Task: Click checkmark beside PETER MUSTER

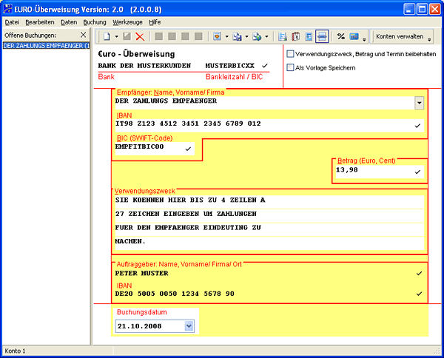Action: [420, 273]
